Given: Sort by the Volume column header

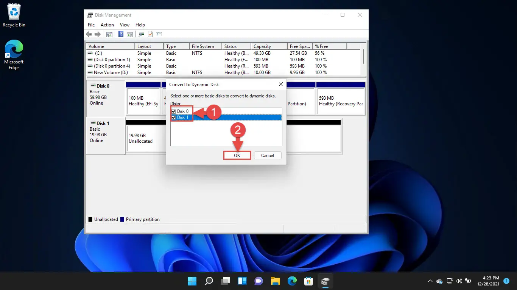Looking at the screenshot, I should coord(111,46).
